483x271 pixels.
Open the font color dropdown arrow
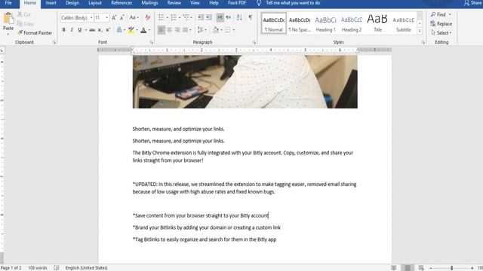click(x=149, y=30)
